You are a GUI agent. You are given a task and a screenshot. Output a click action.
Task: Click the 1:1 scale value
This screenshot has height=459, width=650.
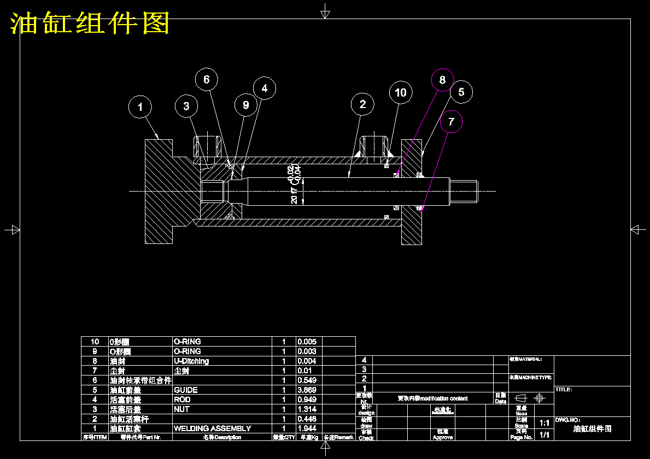544,423
